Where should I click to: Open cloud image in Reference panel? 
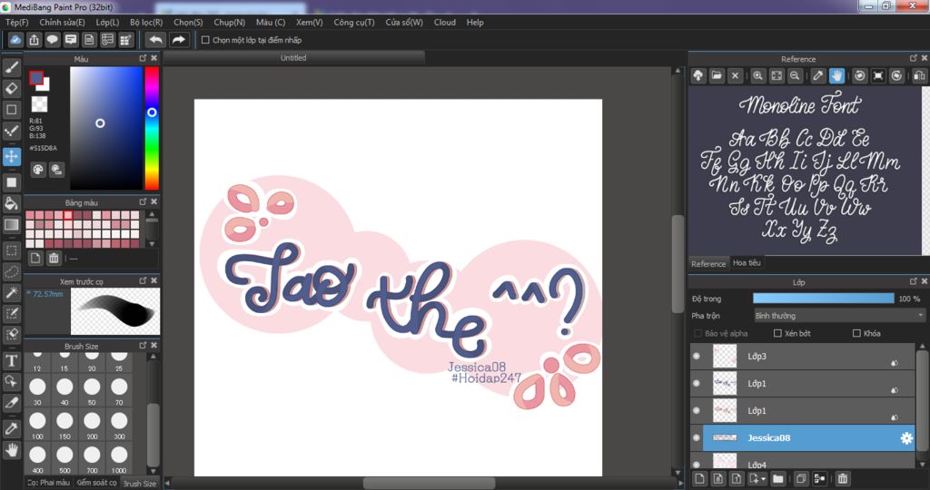(x=698, y=76)
